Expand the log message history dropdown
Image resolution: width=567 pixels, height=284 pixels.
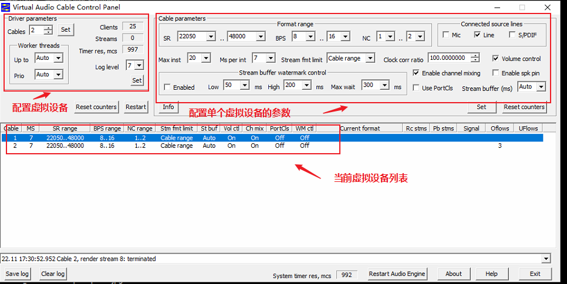546,258
